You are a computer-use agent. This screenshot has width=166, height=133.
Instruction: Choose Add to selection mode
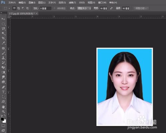[x=19, y=8]
